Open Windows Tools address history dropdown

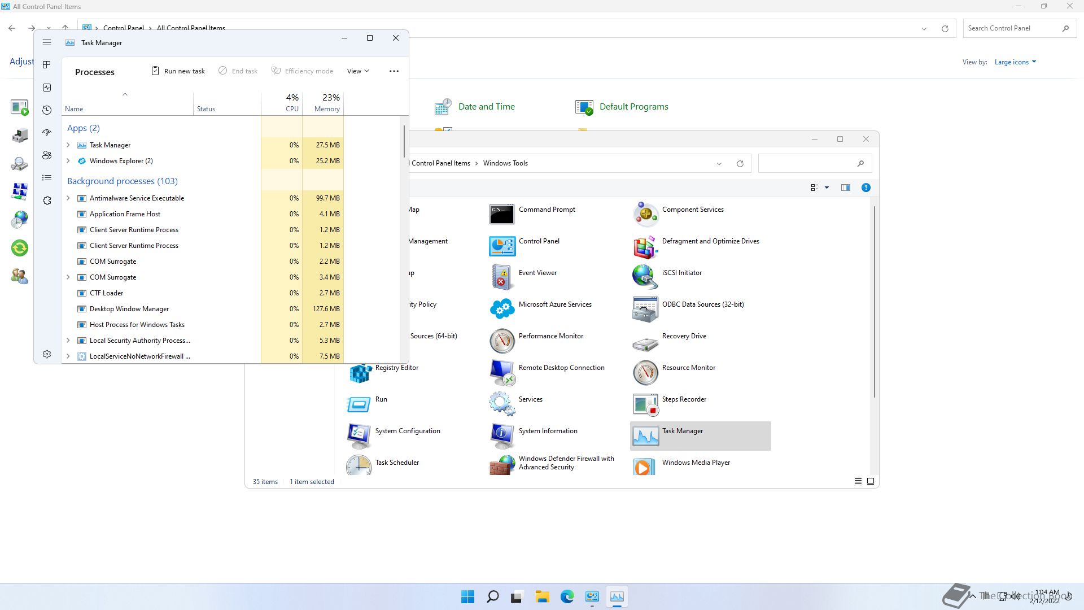719,164
